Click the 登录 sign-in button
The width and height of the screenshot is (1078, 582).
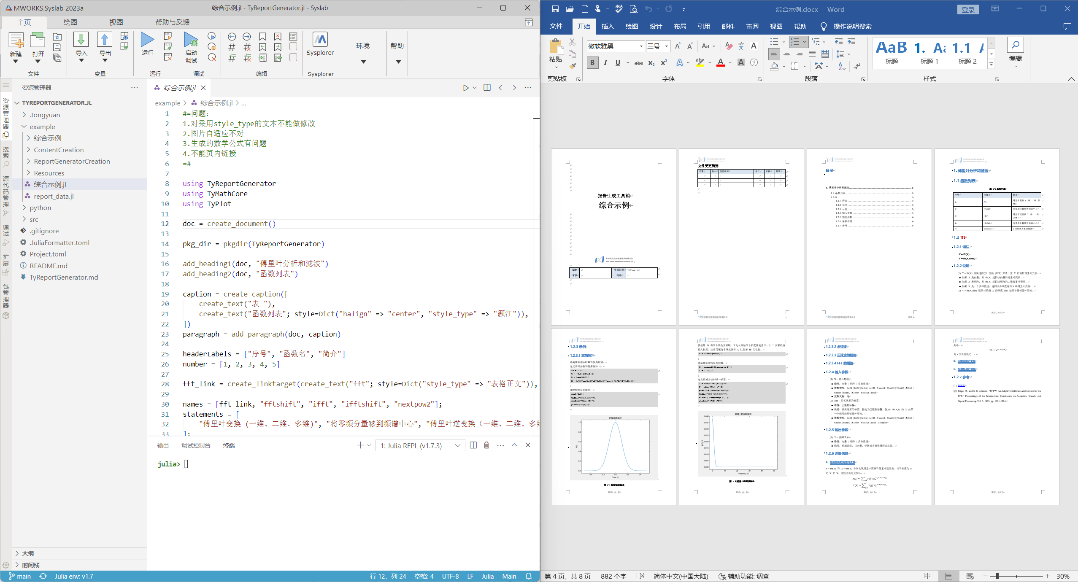(968, 9)
